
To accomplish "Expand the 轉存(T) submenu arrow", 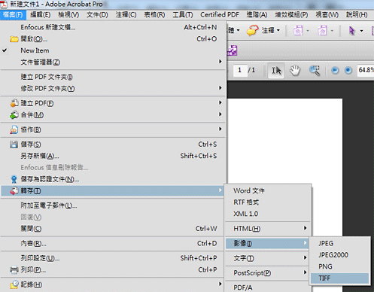I will tap(220, 190).
